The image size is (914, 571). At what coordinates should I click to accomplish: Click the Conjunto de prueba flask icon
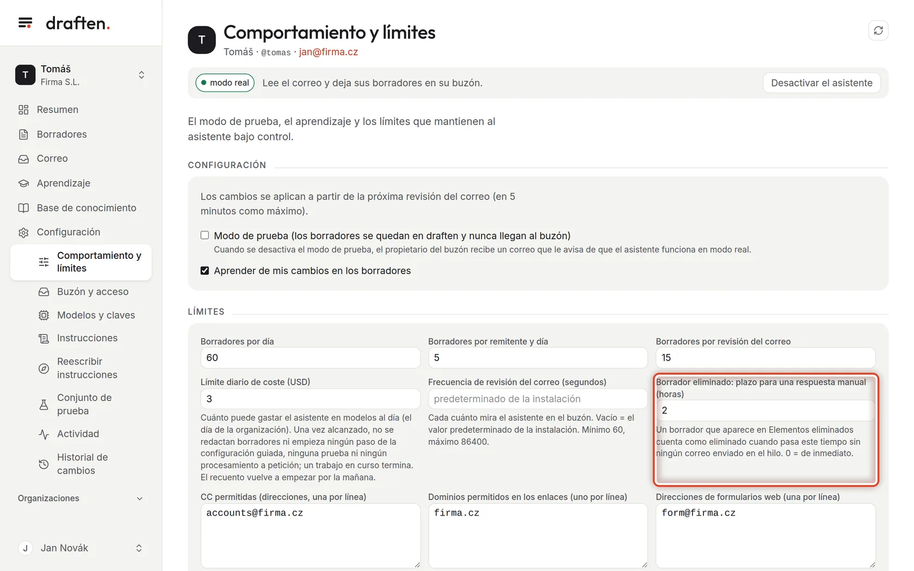(44, 405)
